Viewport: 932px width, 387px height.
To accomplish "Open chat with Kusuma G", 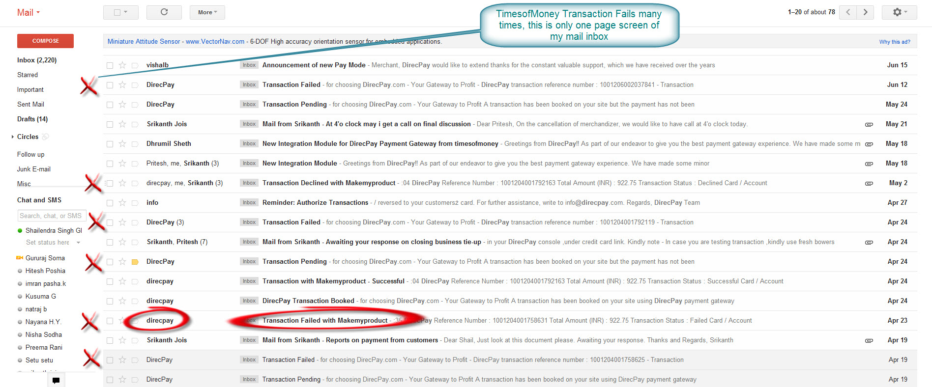I will click(41, 296).
